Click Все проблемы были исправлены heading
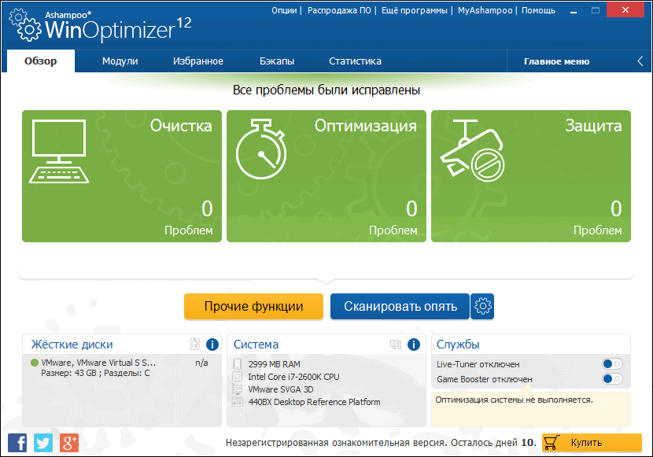This screenshot has width=653, height=457. coord(326,90)
